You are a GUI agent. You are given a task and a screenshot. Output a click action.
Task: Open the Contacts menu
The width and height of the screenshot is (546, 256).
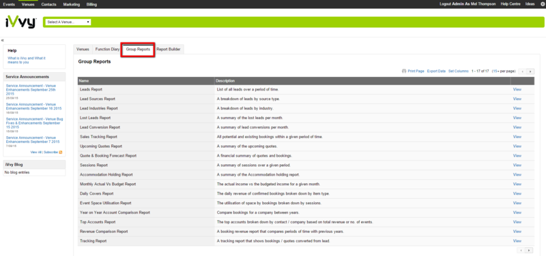tap(48, 5)
